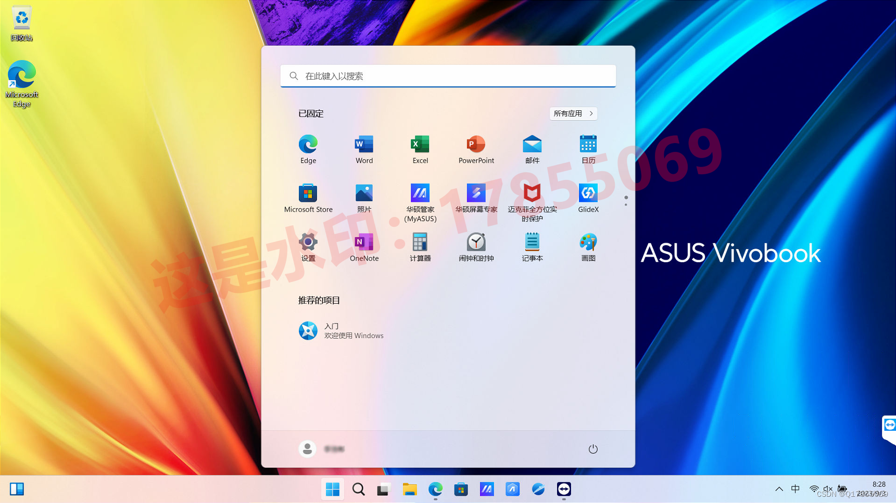Open 回收站 (Recycle Bin) on desktop

[x=21, y=23]
